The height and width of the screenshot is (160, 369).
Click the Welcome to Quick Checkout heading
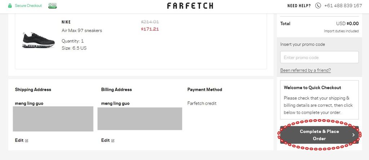pos(312,88)
